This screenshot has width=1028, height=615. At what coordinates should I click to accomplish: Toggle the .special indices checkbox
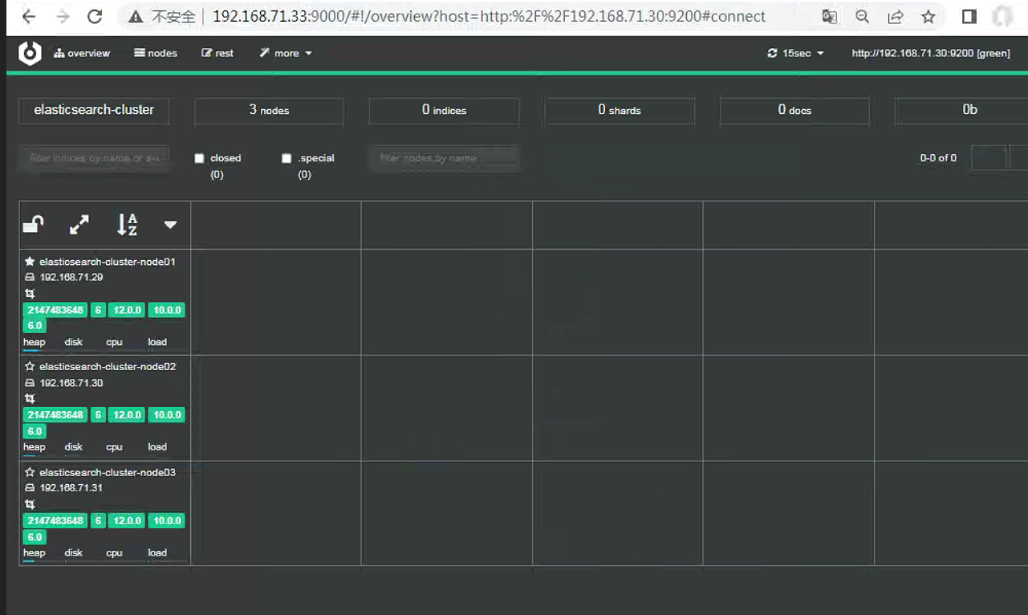(286, 158)
